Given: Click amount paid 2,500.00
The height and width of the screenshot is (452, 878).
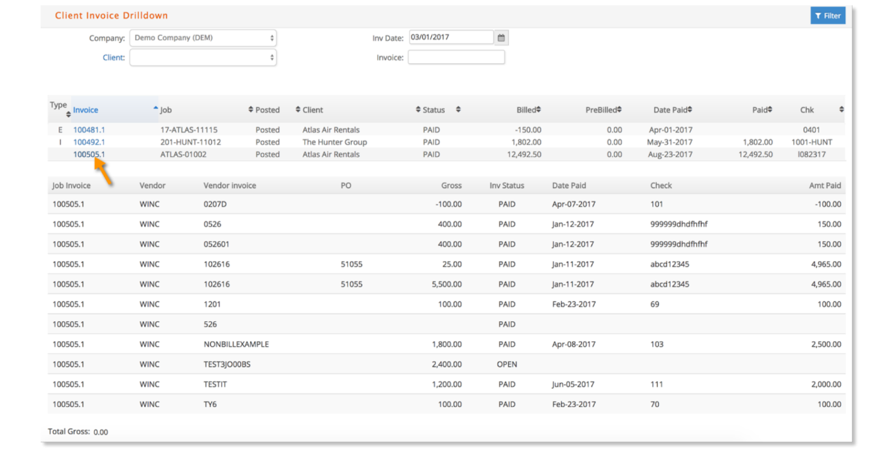Looking at the screenshot, I should (x=826, y=344).
